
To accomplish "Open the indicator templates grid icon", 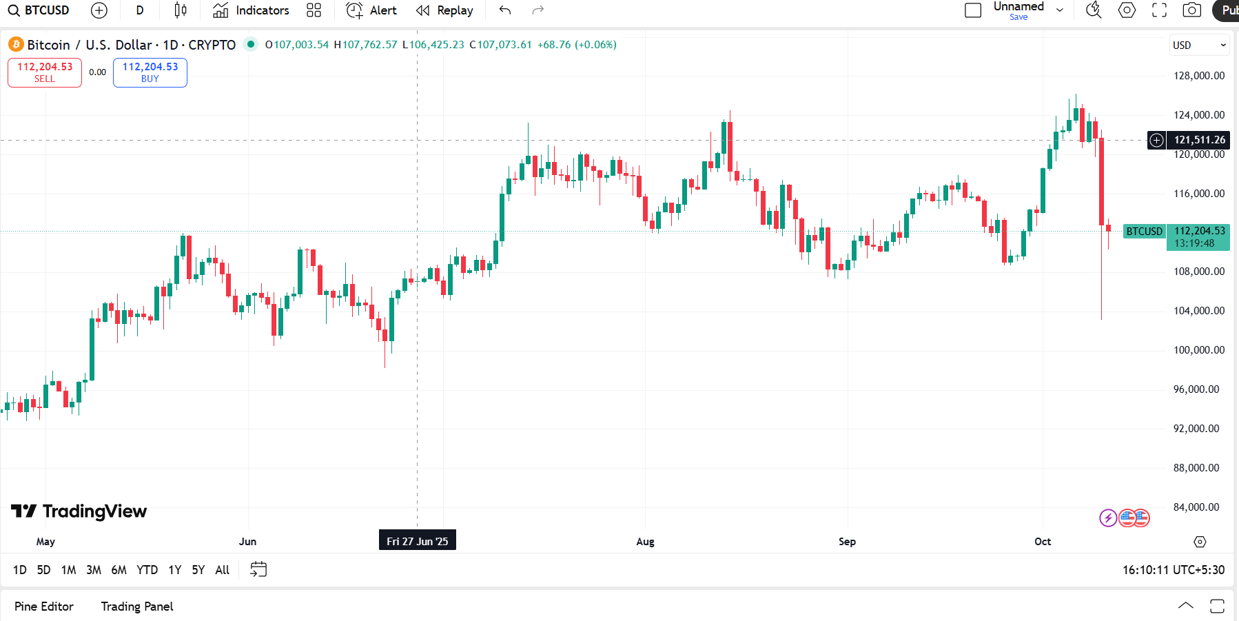I will point(314,10).
